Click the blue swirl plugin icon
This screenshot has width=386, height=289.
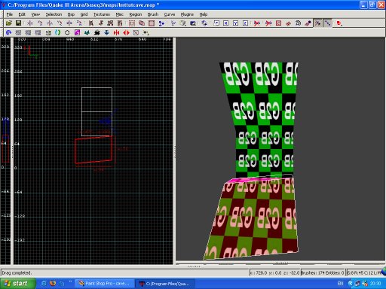point(8,32)
